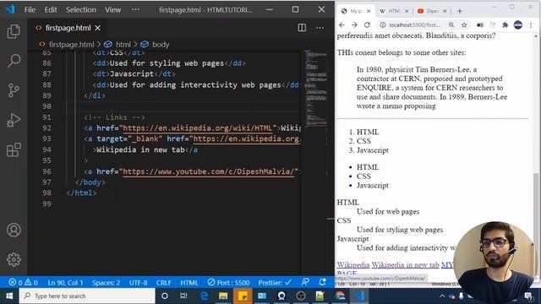The height and width of the screenshot is (304, 541).
Task: Show hidden system tray icons
Action: [x=442, y=296]
